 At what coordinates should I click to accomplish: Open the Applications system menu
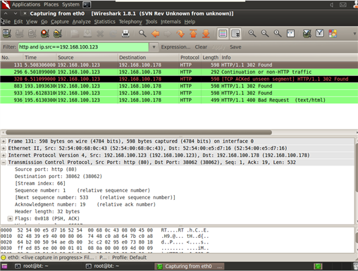pos(26,4)
